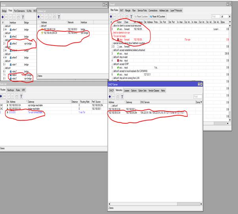Expand route 192.168.89.0/24 arrow
The image size is (238, 214).
point(8,105)
